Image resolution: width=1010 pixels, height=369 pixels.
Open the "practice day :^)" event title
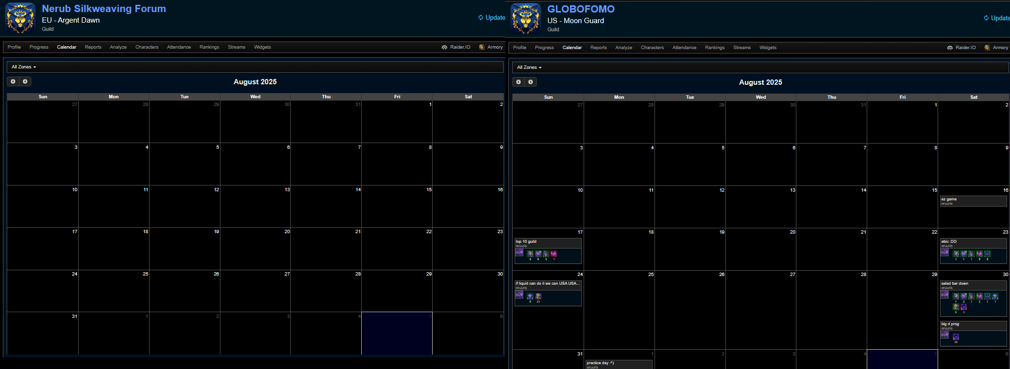pos(600,363)
